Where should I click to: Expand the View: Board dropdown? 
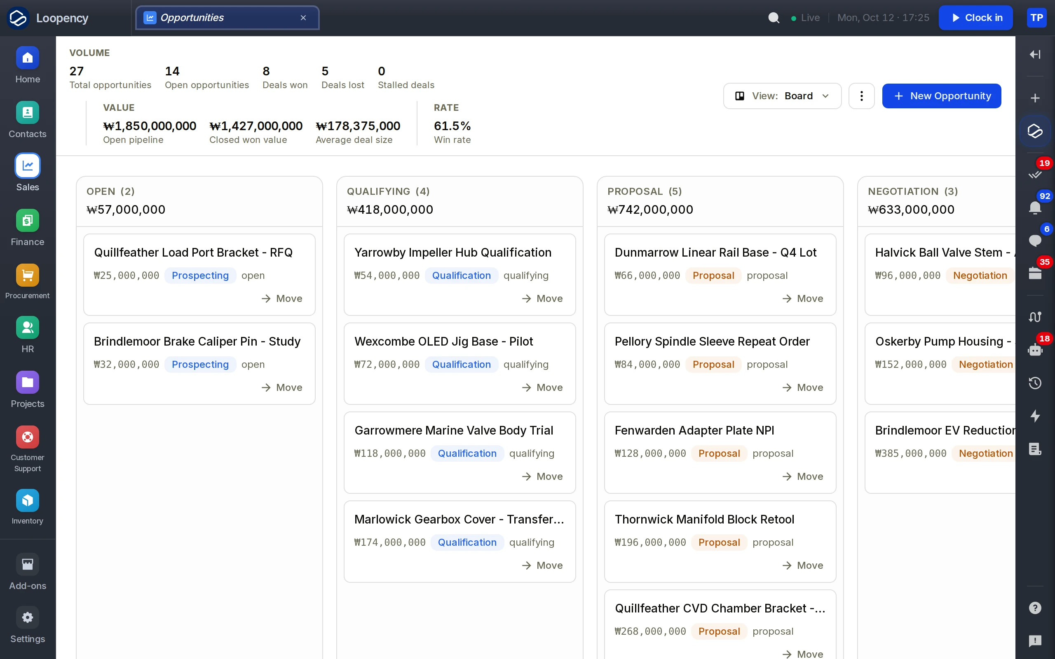(782, 96)
